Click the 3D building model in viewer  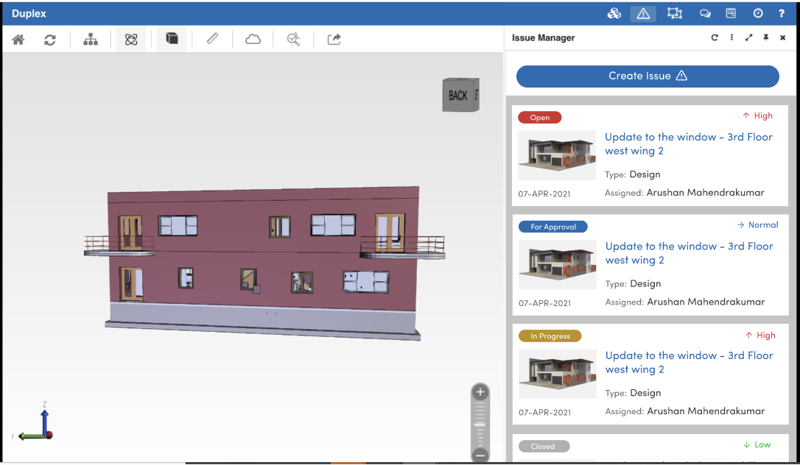pyautogui.click(x=264, y=262)
